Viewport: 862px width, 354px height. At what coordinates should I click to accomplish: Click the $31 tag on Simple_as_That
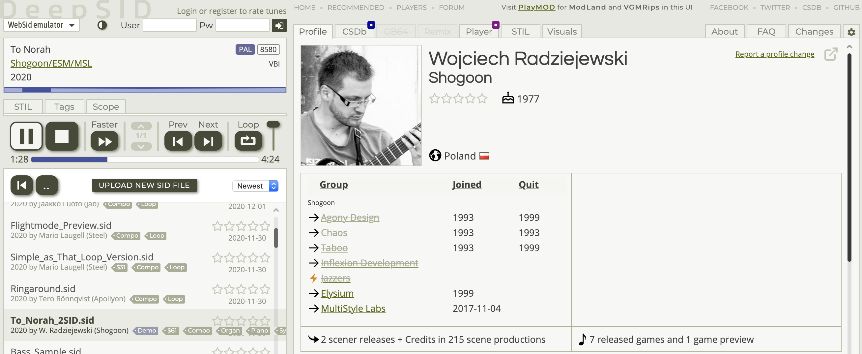coord(120,267)
